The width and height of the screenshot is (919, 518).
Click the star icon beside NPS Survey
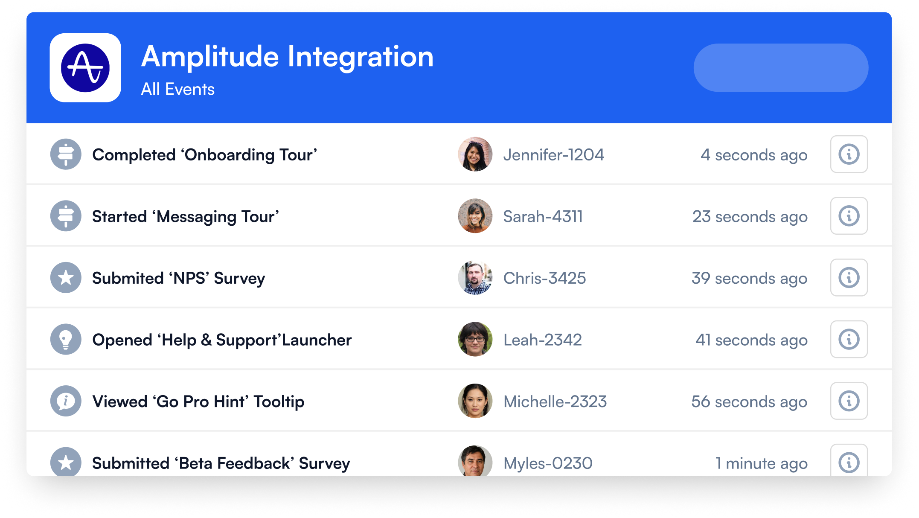coord(66,278)
